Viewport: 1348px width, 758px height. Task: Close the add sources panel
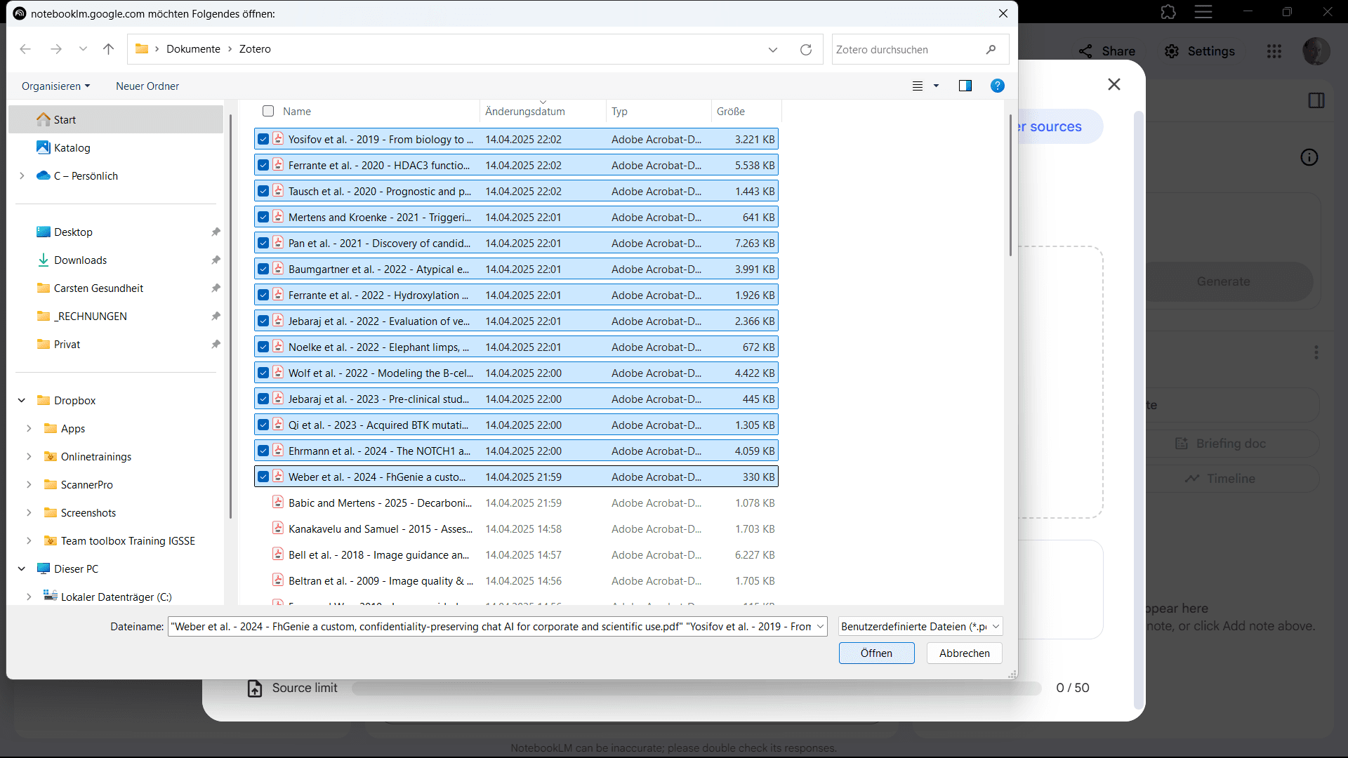pyautogui.click(x=1114, y=84)
